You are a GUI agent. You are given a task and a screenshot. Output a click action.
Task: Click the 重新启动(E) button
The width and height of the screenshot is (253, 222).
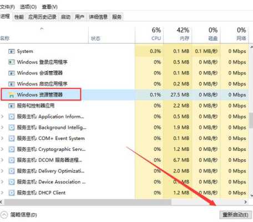pos(235,215)
